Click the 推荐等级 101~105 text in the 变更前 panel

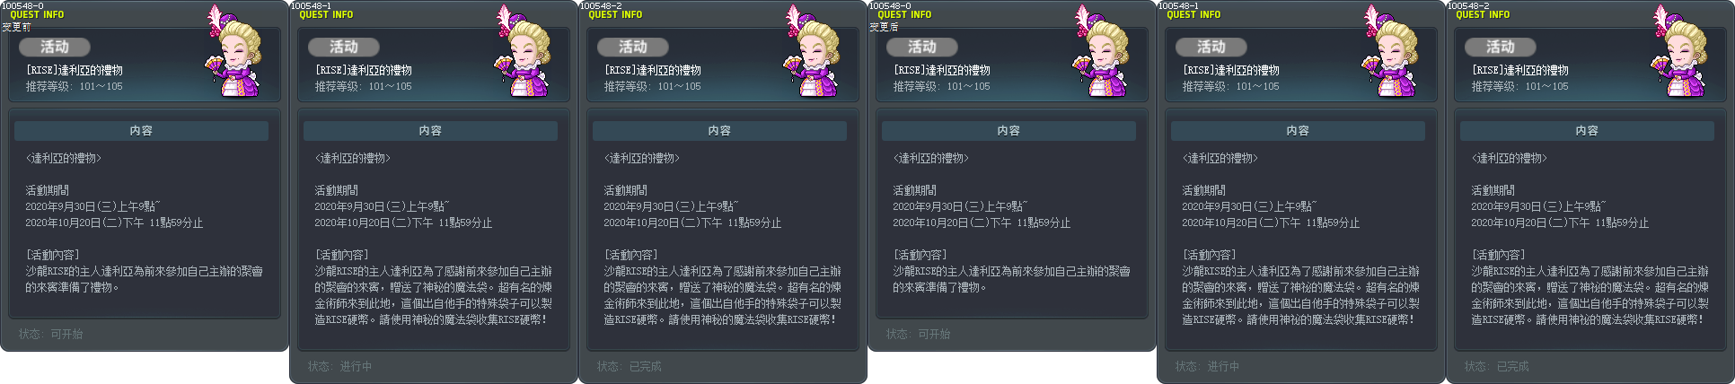[74, 86]
